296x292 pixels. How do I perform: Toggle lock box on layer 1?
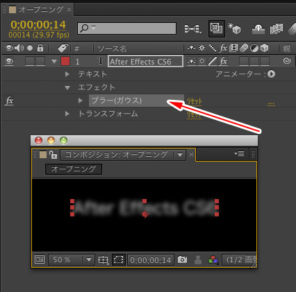40,61
